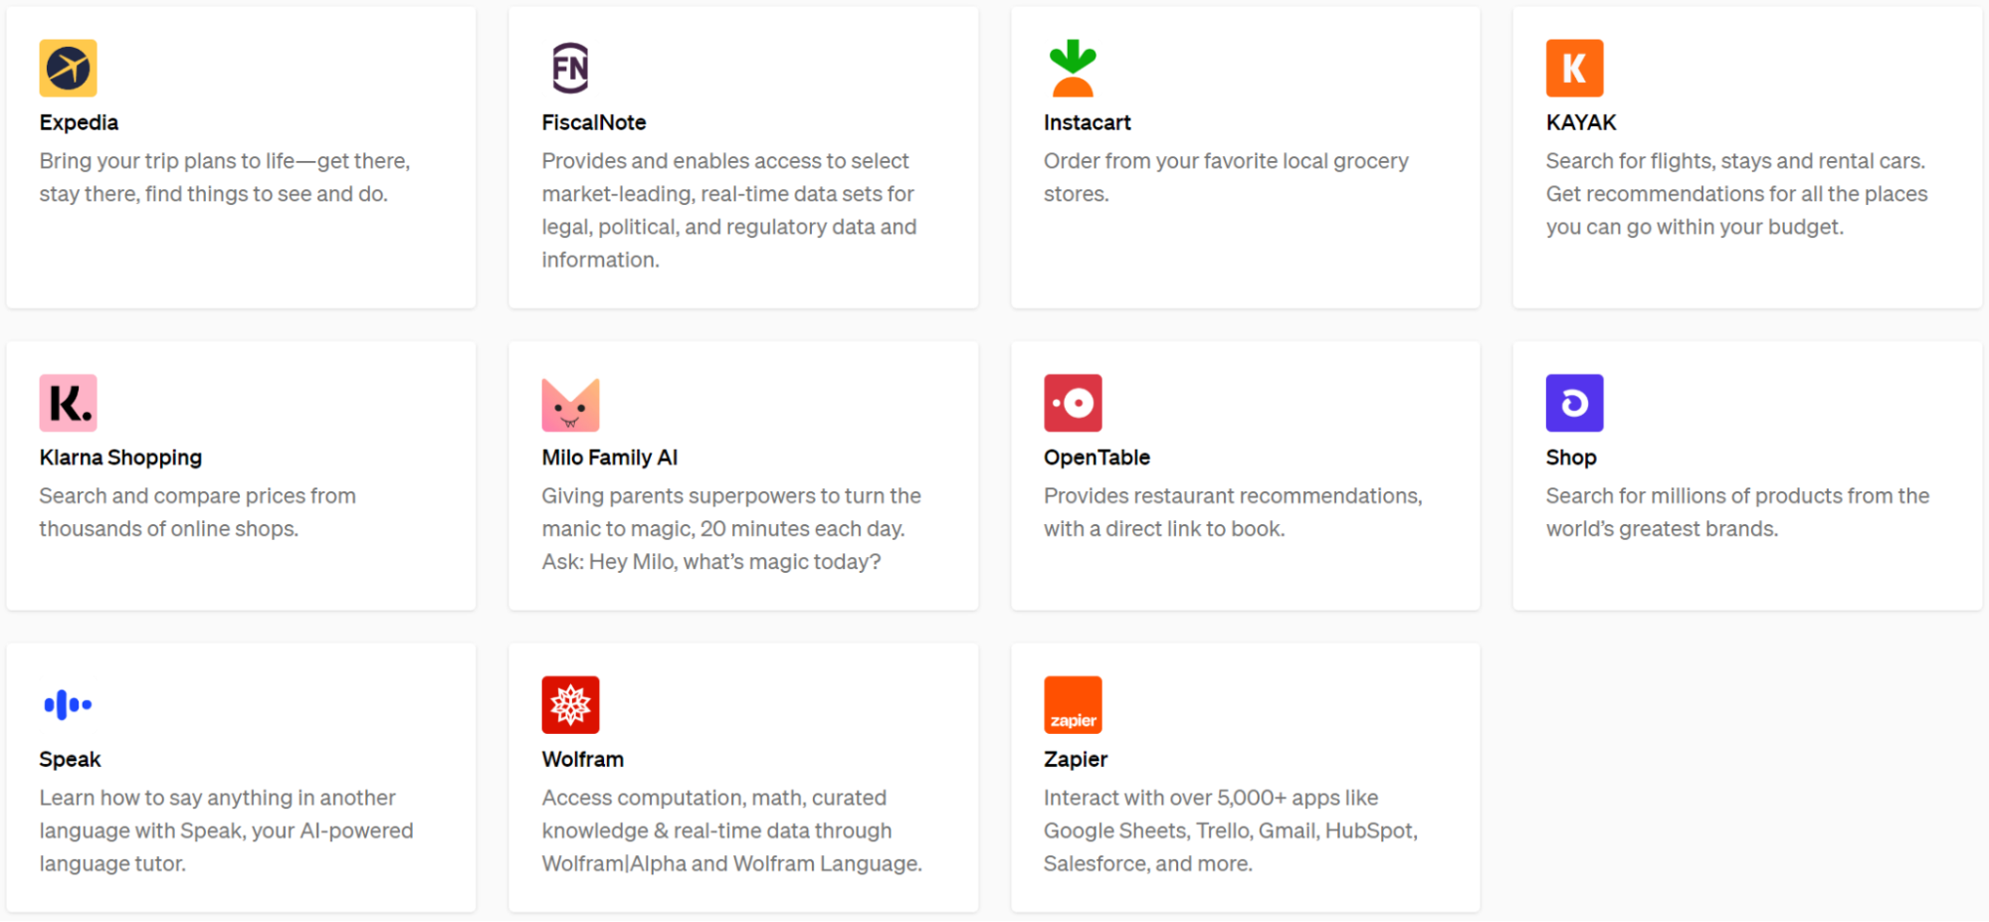
Task: Open the Wolfram plugin title
Action: coord(582,759)
